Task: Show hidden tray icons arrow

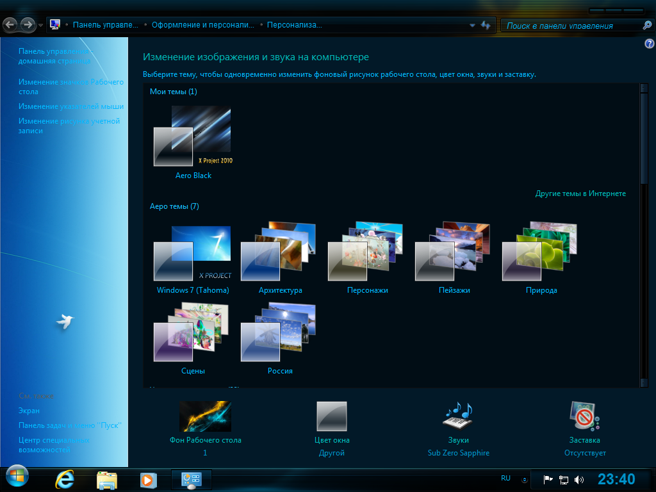Action: click(x=524, y=480)
